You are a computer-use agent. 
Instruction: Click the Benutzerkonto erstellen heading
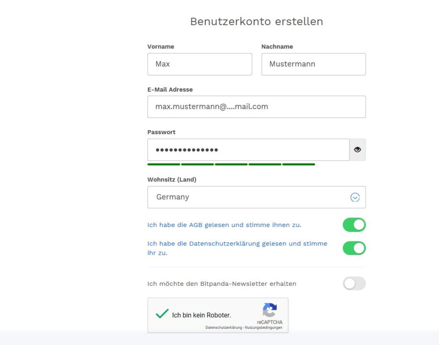coord(256,21)
